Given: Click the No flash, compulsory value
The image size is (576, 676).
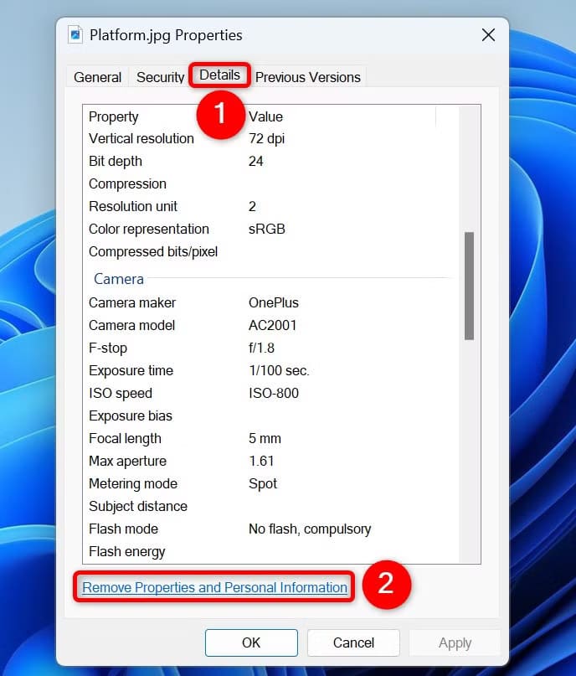Looking at the screenshot, I should click(x=309, y=529).
